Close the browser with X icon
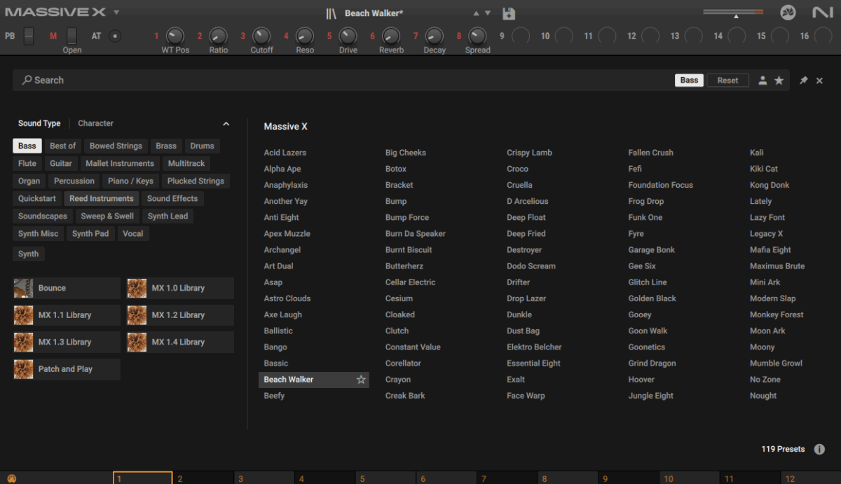The width and height of the screenshot is (841, 484). [819, 81]
